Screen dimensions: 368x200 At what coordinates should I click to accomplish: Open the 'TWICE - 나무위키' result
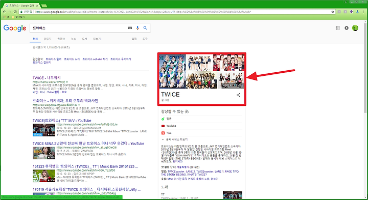(x=47, y=78)
